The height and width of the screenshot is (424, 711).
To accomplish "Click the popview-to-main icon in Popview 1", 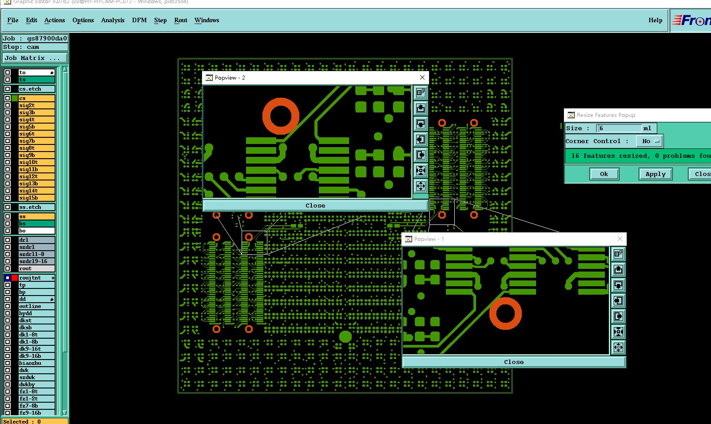I will click(618, 254).
